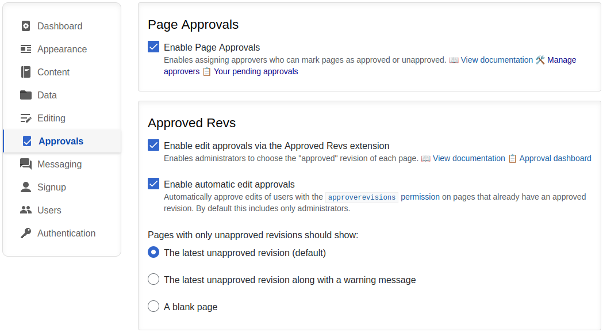This screenshot has width=603, height=332.
Task: Click the Content book icon
Action: coord(26,72)
